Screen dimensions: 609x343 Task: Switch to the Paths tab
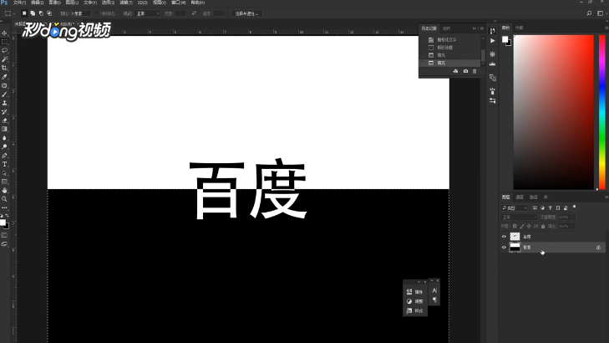[x=534, y=197]
